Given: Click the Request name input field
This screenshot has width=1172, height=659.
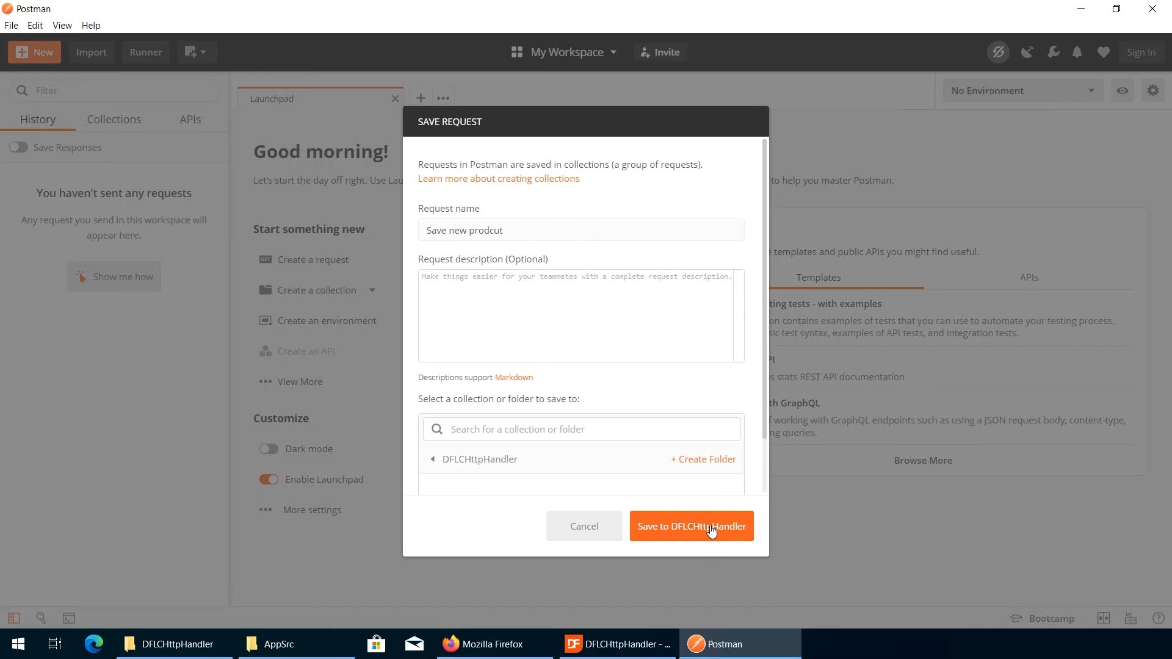Looking at the screenshot, I should click(x=581, y=231).
